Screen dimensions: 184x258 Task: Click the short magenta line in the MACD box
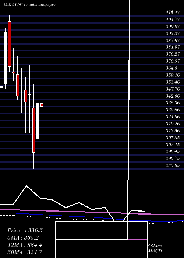tap(137, 240)
